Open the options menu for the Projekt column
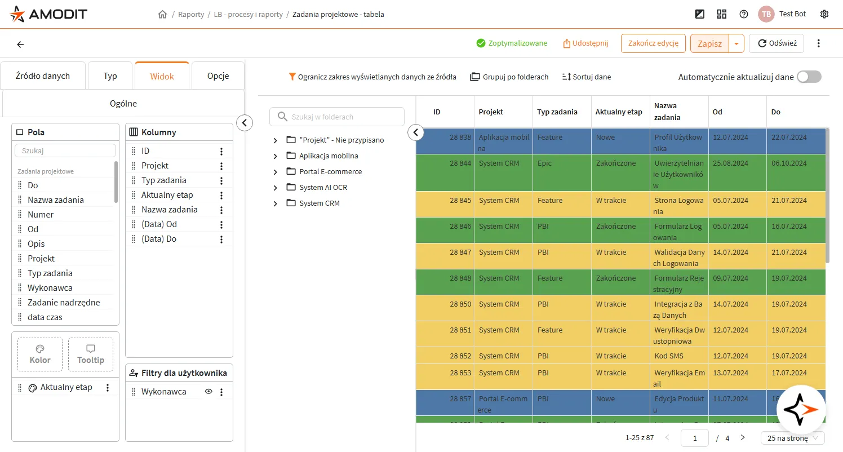The image size is (843, 452). click(x=221, y=166)
